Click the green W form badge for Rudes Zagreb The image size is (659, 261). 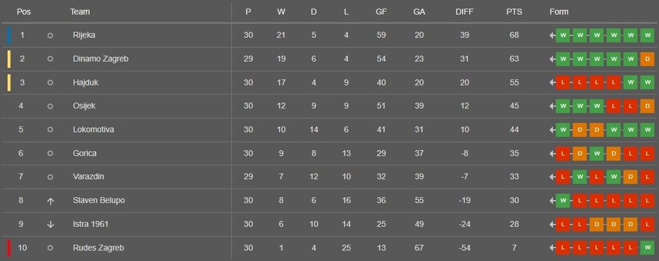tap(647, 248)
